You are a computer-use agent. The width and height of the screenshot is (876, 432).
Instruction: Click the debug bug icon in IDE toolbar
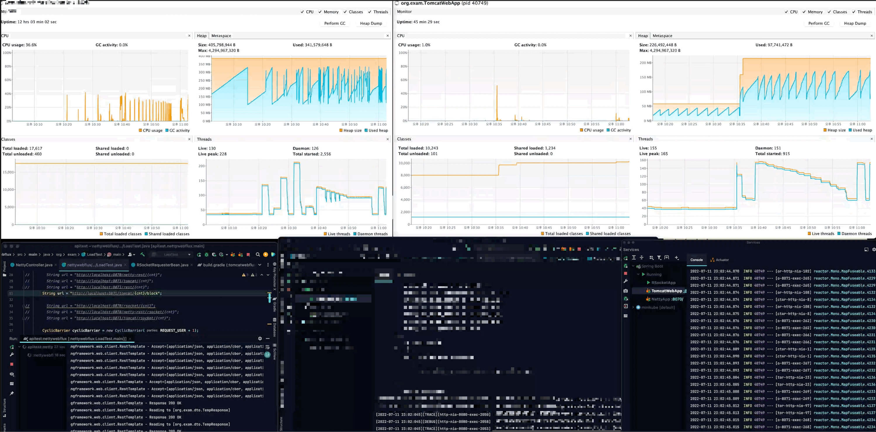coord(206,254)
